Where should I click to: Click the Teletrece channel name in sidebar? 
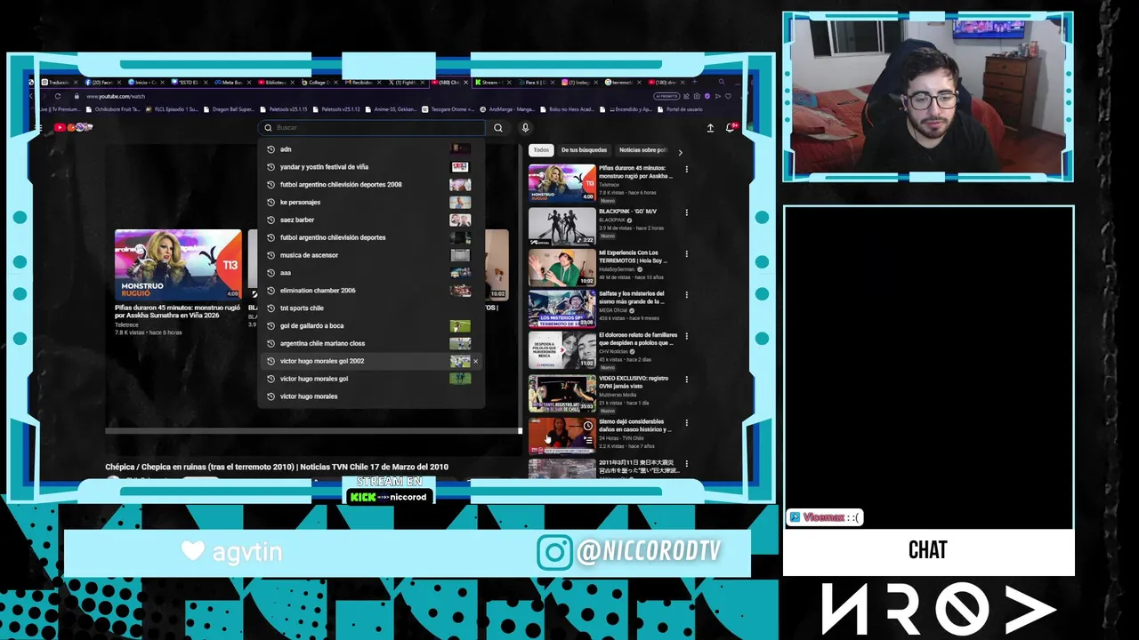click(609, 184)
